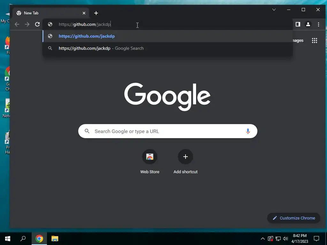Open the Google apps grid icon
The width and height of the screenshot is (327, 245).
(315, 41)
